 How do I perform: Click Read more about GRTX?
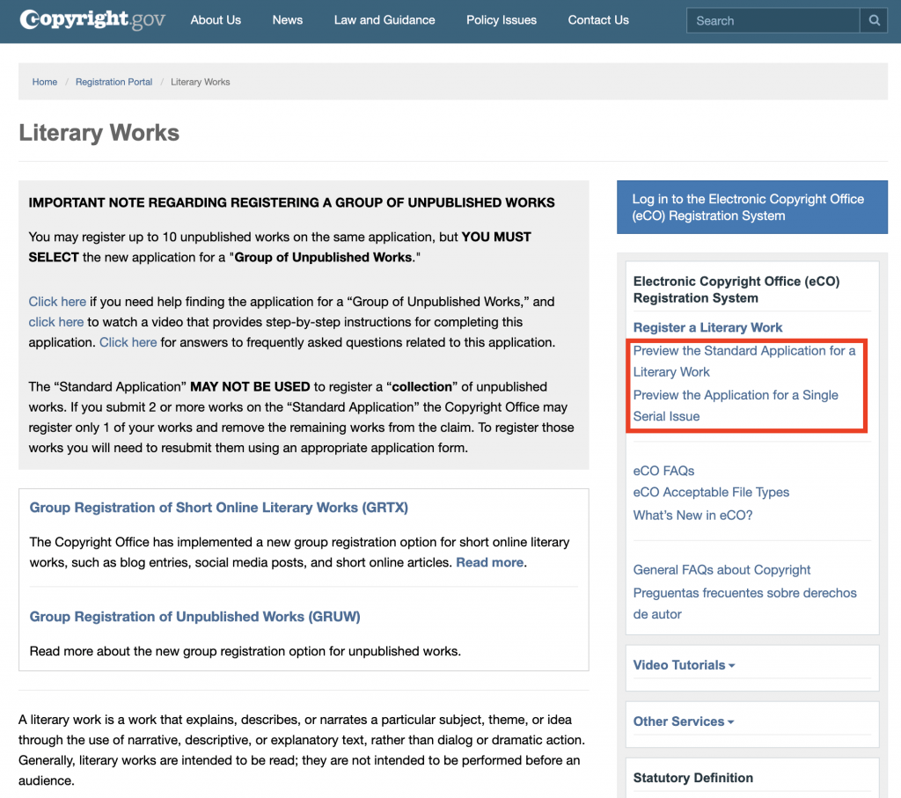tap(489, 562)
